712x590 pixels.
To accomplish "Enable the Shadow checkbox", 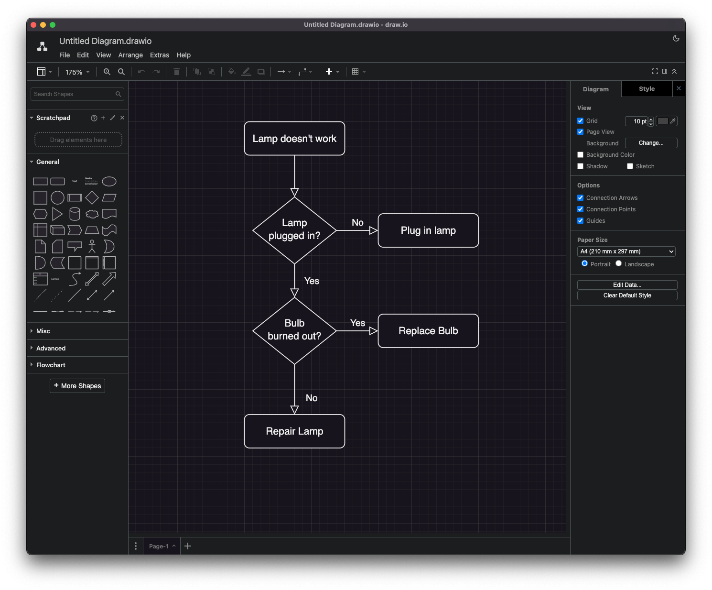I will point(581,166).
